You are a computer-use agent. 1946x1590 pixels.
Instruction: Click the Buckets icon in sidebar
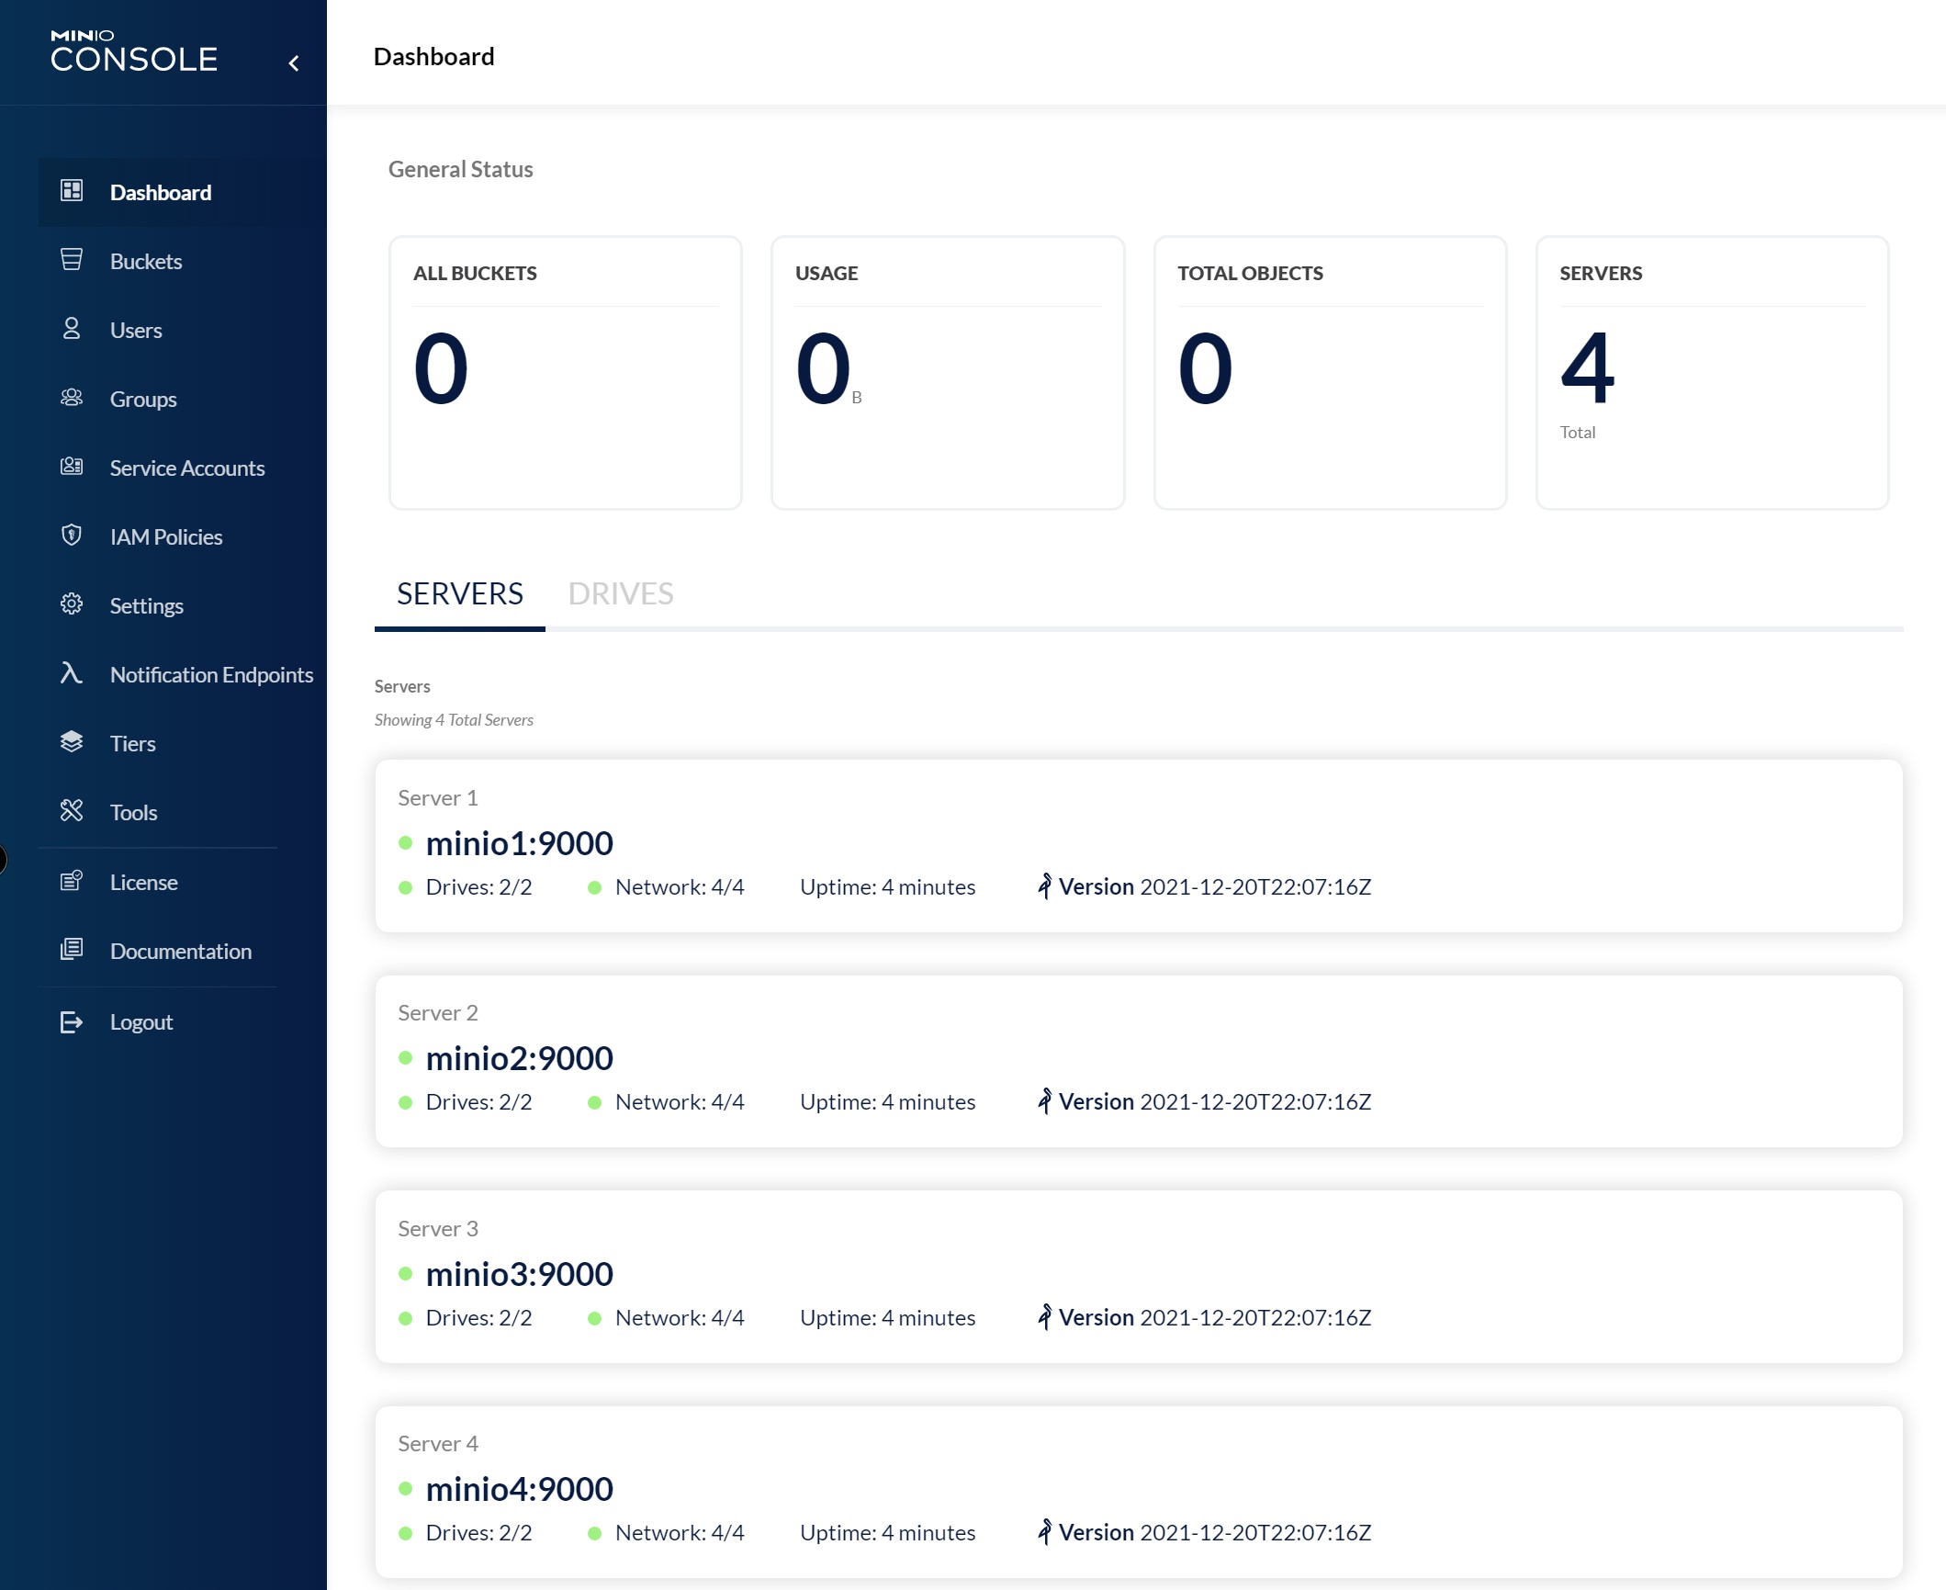(x=72, y=260)
